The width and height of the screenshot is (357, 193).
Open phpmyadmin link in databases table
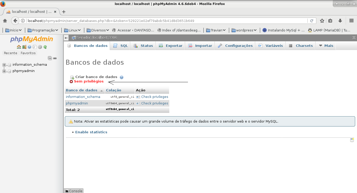pos(77,103)
